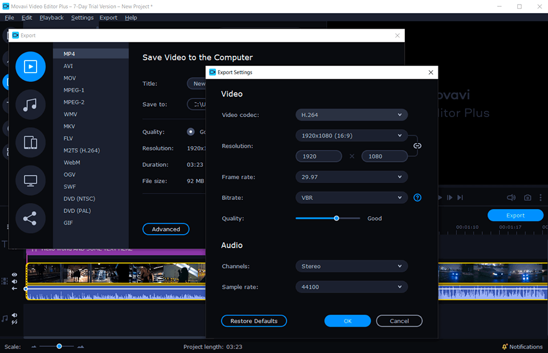548x353 pixels.
Task: Expand the Frame rate 29.97 dropdown
Action: 352,177
